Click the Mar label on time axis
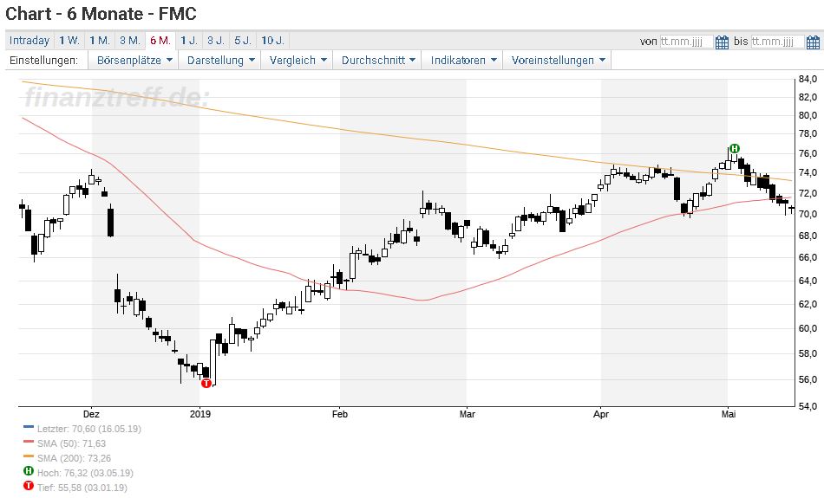 pyautogui.click(x=468, y=414)
